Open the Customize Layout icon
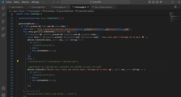Screen dimensions: 181x97 click(161, 2)
